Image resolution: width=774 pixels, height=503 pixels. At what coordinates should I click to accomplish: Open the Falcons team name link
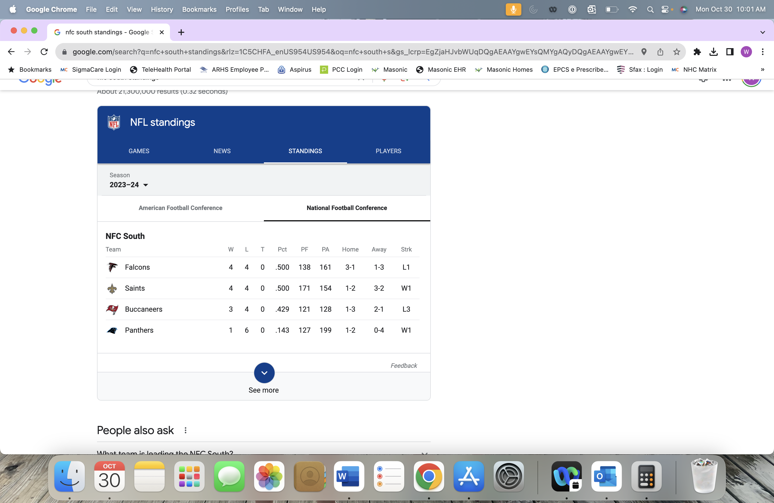pyautogui.click(x=137, y=267)
